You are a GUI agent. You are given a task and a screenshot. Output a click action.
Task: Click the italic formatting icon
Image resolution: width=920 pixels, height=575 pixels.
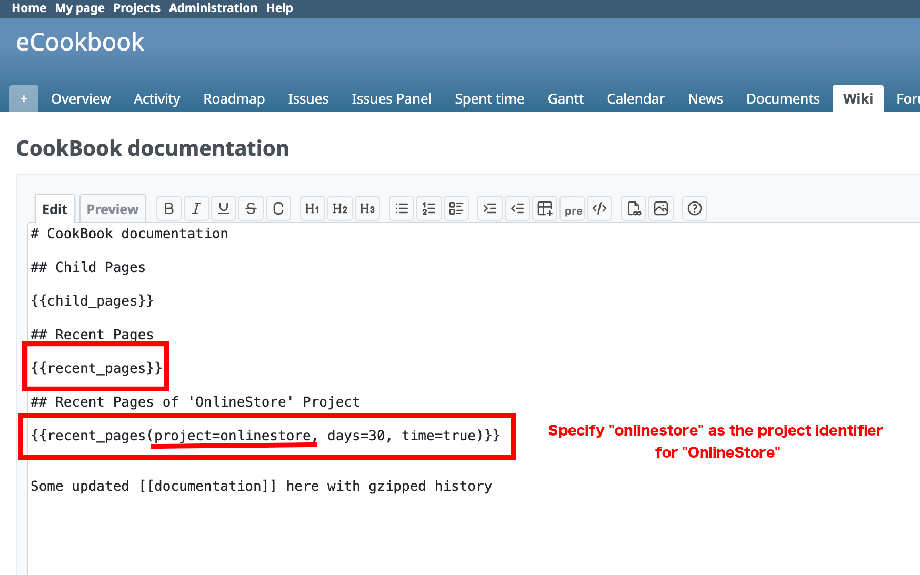(196, 209)
